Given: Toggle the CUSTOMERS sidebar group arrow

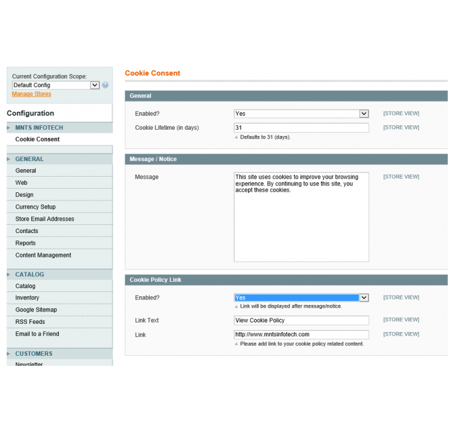Looking at the screenshot, I should (9, 354).
